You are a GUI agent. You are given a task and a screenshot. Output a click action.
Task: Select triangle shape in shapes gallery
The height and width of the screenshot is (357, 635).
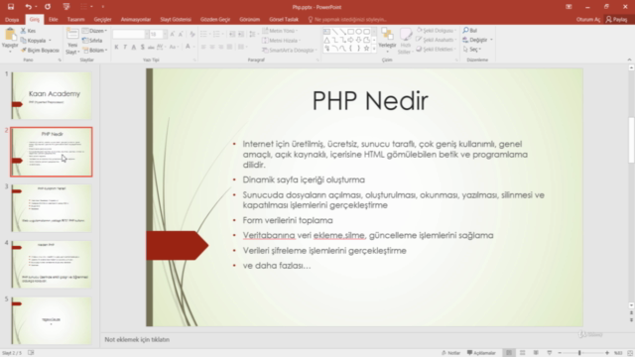point(326,40)
